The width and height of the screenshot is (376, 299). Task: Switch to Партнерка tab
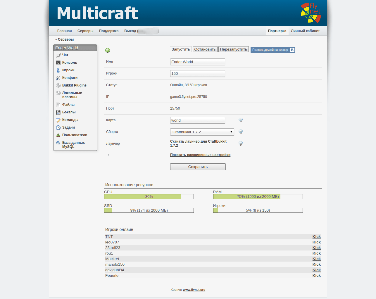[x=277, y=31]
